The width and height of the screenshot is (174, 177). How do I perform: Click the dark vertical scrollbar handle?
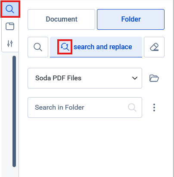[14, 111]
